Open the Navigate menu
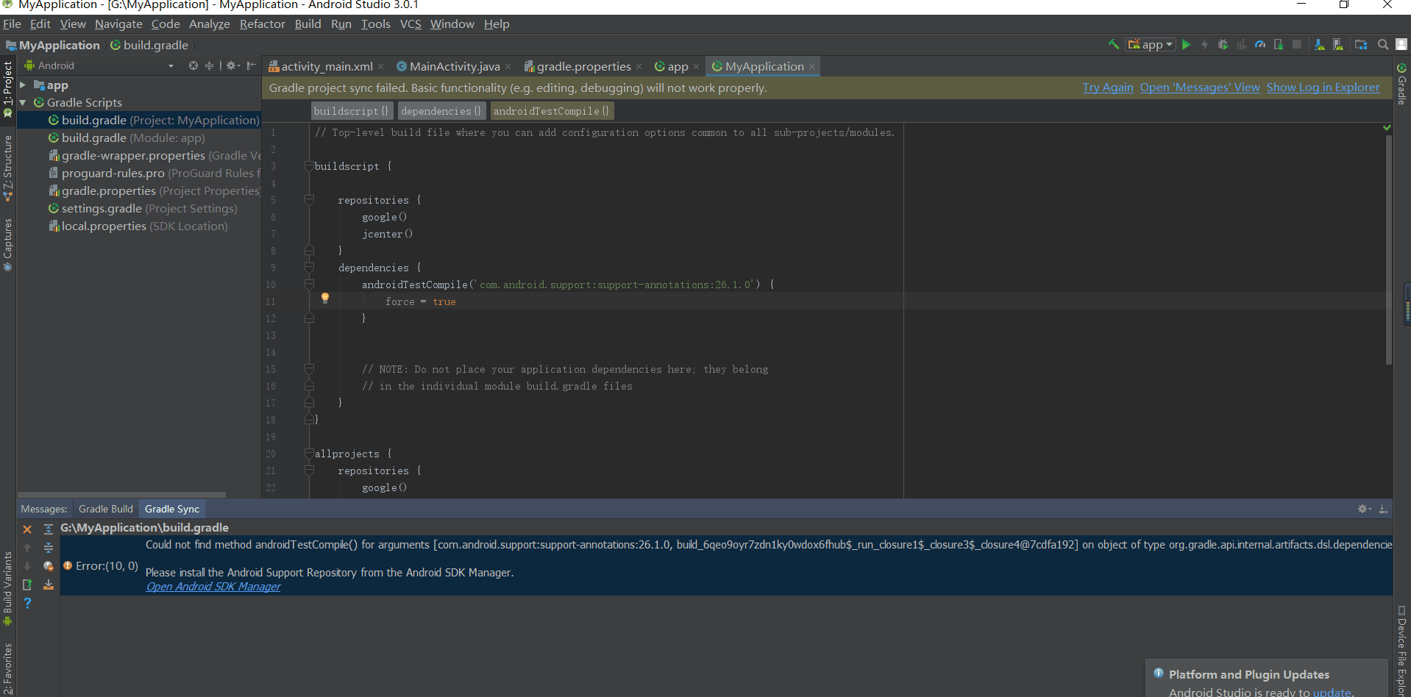The height and width of the screenshot is (697, 1411). (118, 24)
